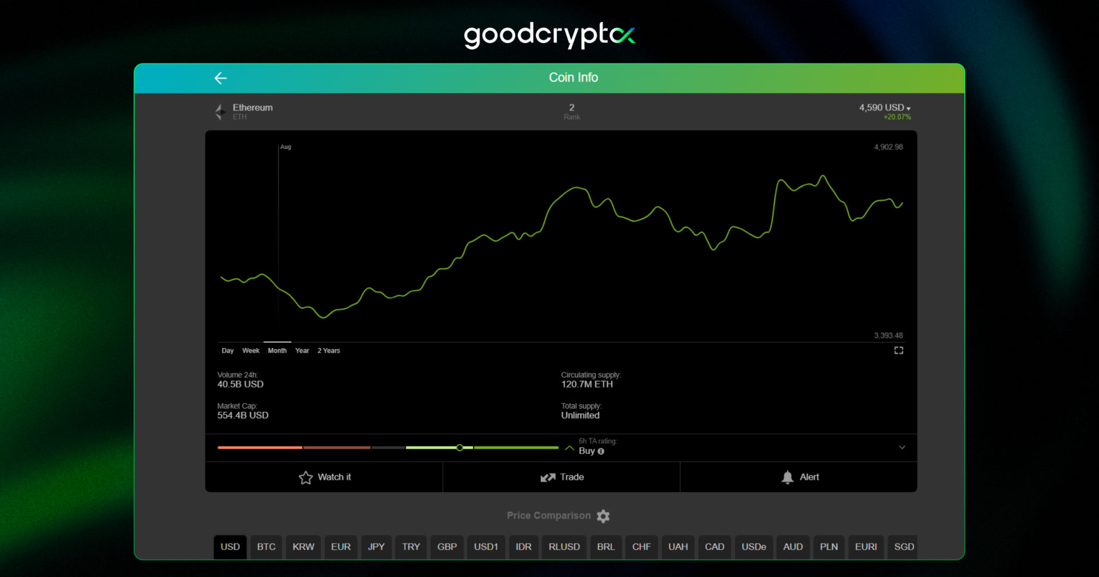Select the EUR currency option
The height and width of the screenshot is (577, 1099).
point(341,547)
